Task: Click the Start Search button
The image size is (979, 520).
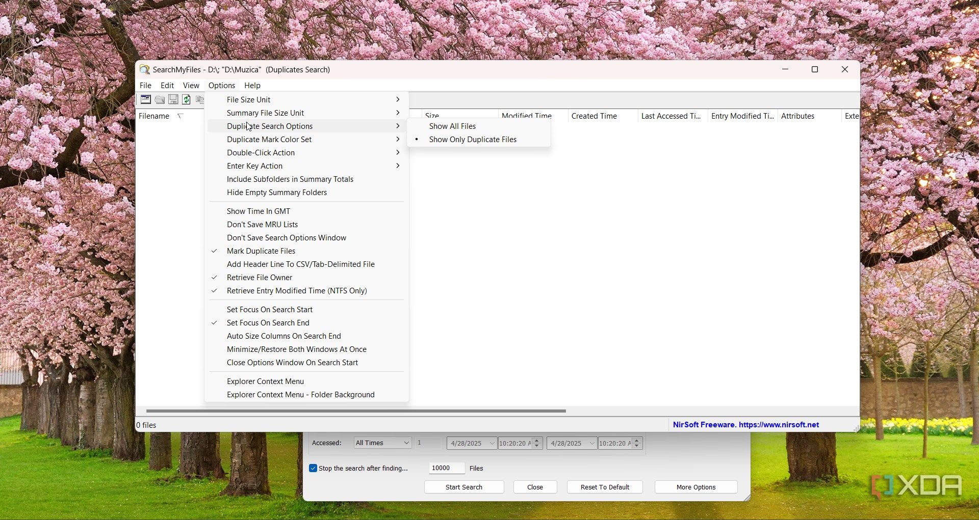Action: pos(464,487)
